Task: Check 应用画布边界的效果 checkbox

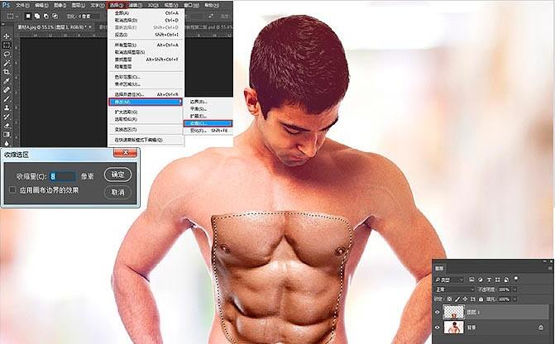Action: click(12, 190)
